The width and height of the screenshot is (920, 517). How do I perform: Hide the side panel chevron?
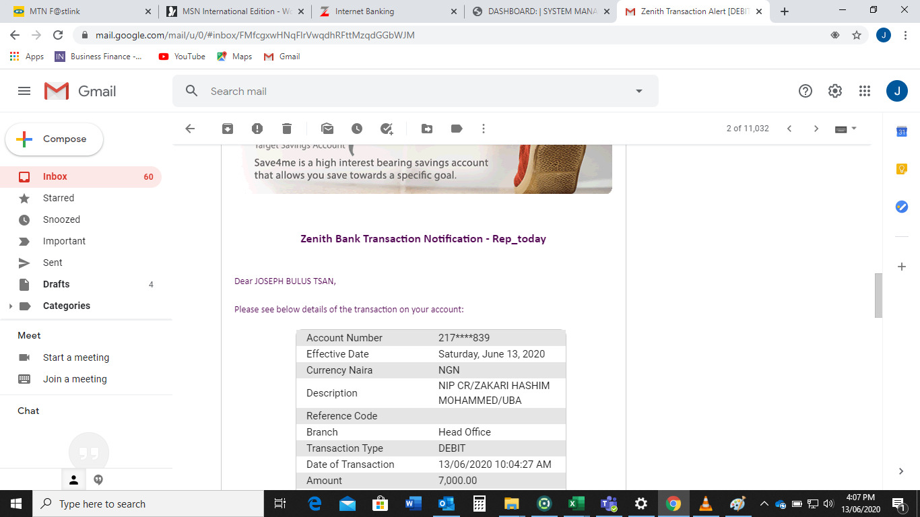coord(902,471)
